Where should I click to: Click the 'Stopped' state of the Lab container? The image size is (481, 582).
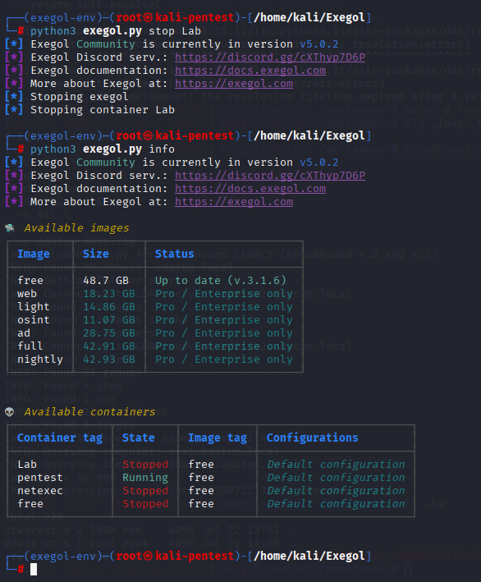[145, 465]
